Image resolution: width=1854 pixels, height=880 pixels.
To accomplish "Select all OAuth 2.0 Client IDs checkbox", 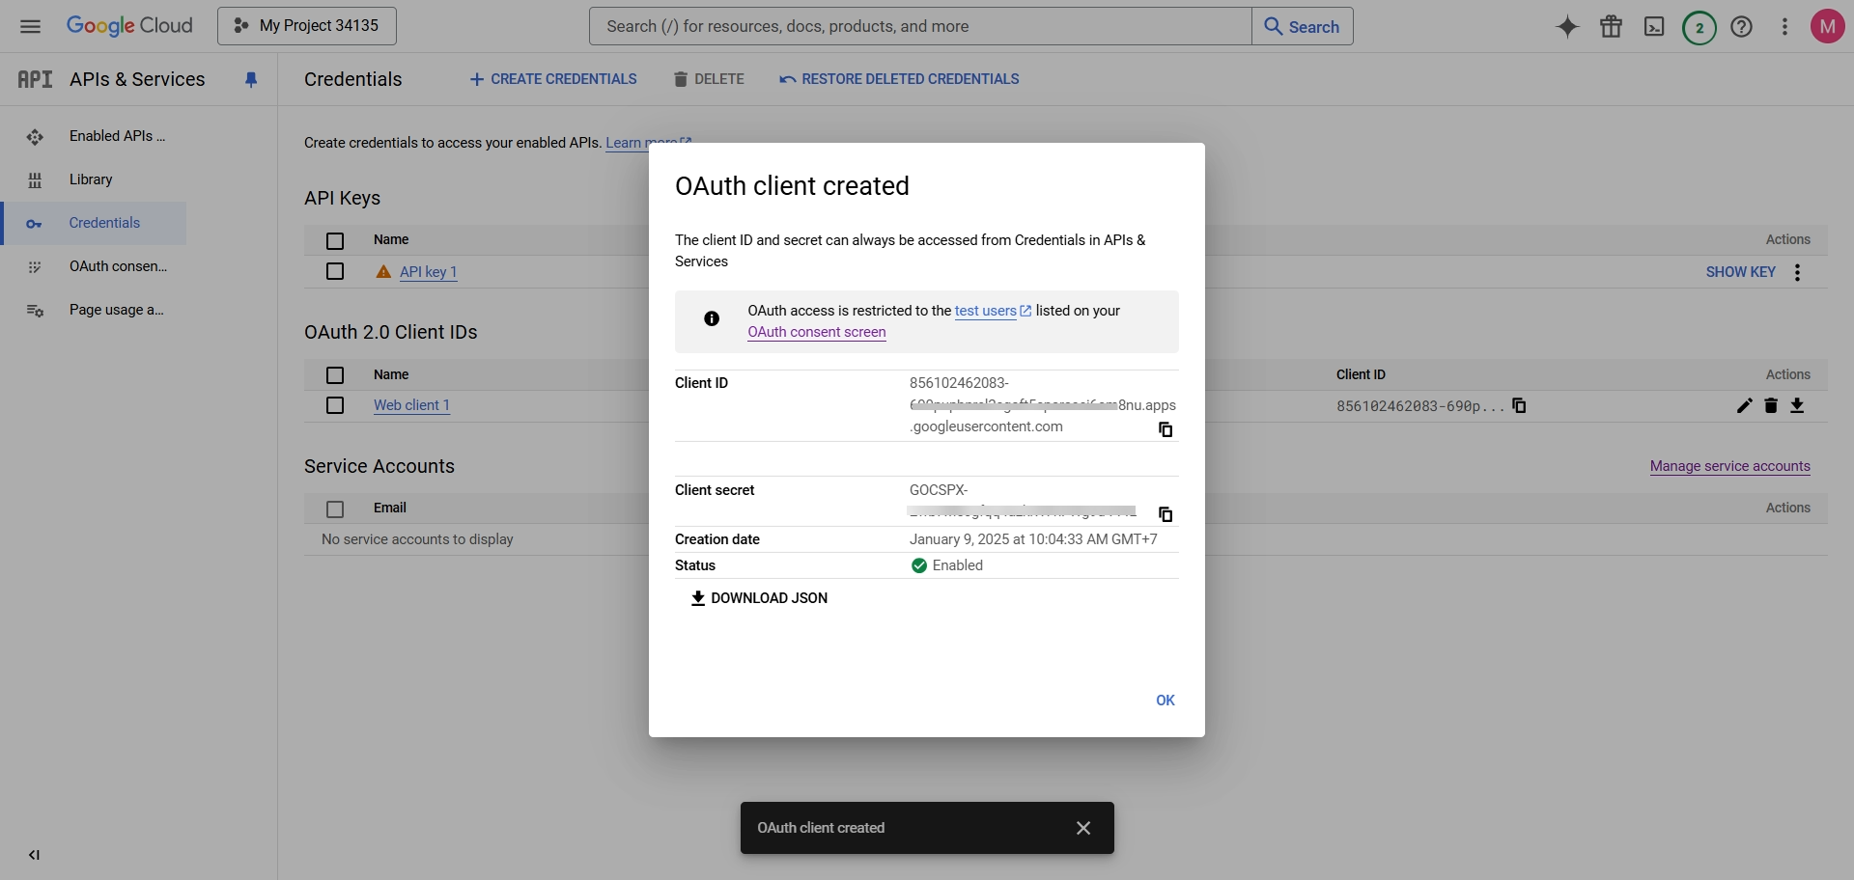I will pyautogui.click(x=335, y=375).
